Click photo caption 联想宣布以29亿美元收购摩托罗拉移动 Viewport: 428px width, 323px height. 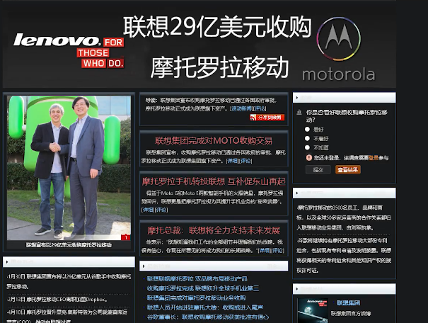coord(69,245)
